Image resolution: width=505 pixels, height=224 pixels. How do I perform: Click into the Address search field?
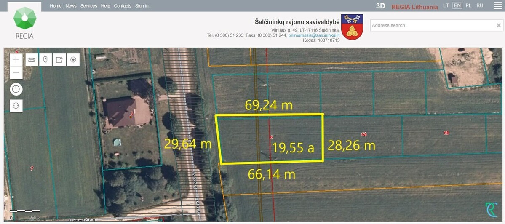tap(432, 25)
